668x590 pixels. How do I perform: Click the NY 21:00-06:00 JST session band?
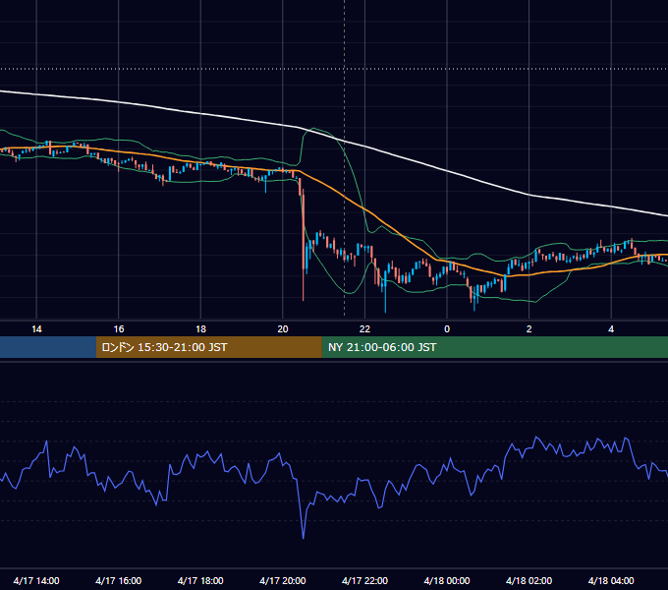point(494,347)
